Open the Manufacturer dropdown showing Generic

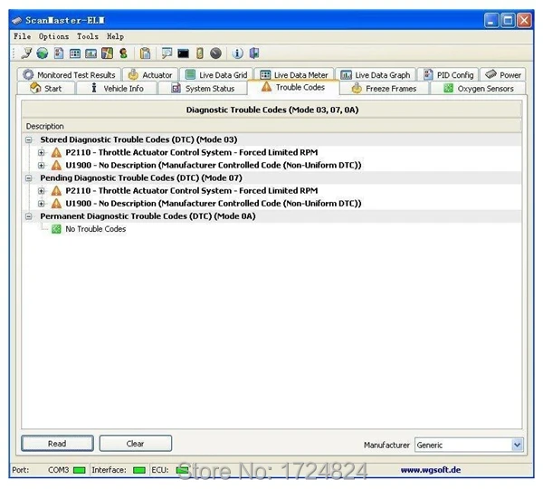click(x=469, y=445)
